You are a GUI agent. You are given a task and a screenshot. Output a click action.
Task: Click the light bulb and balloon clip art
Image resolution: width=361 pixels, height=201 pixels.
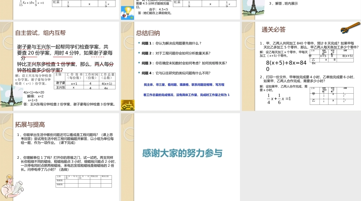pos(127,13)
